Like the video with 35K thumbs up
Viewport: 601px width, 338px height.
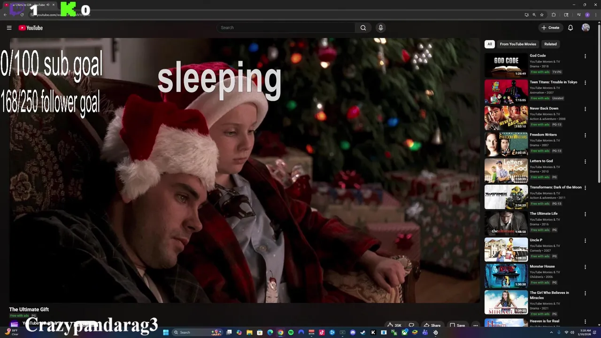tap(394, 325)
